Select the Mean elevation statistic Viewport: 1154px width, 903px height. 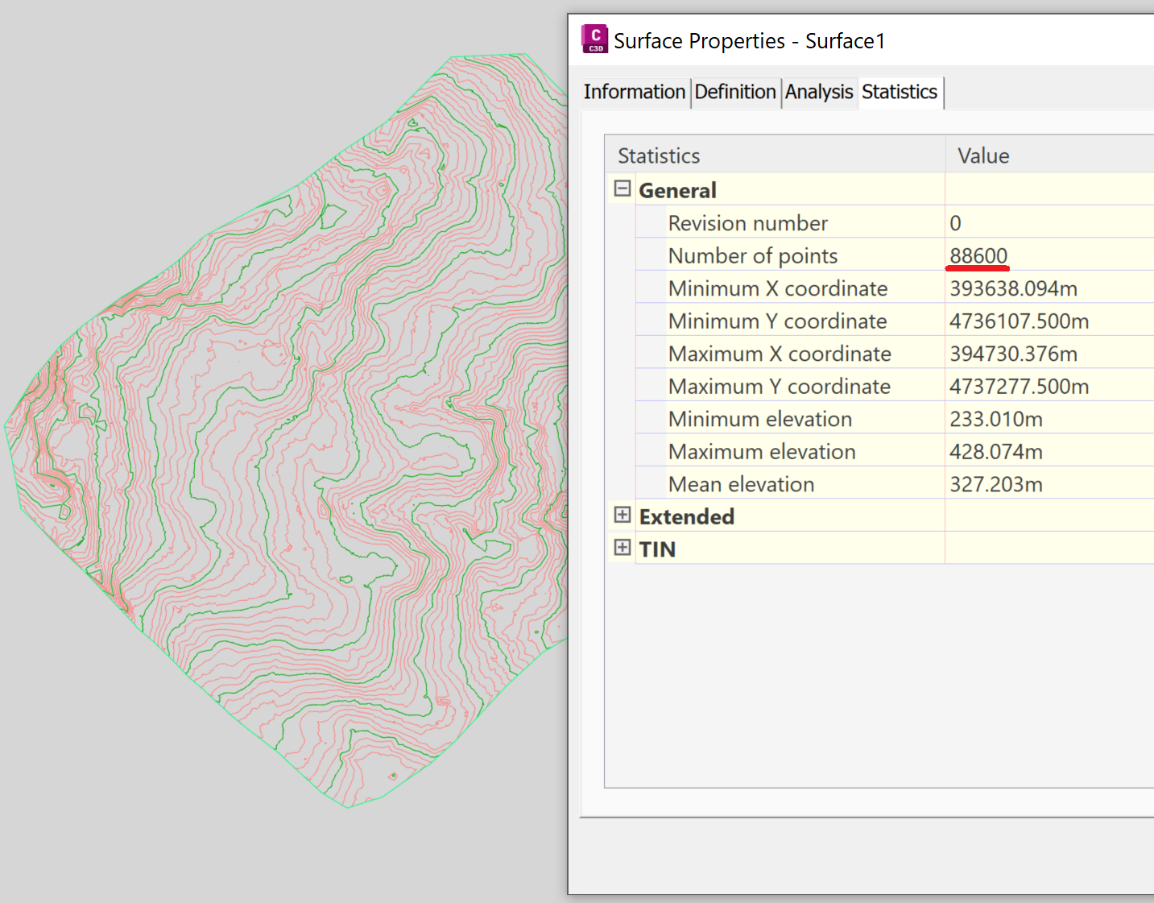click(x=740, y=483)
